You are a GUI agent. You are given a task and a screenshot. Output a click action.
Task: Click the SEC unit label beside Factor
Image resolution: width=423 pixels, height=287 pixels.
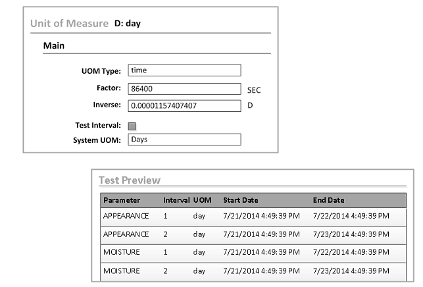(254, 90)
